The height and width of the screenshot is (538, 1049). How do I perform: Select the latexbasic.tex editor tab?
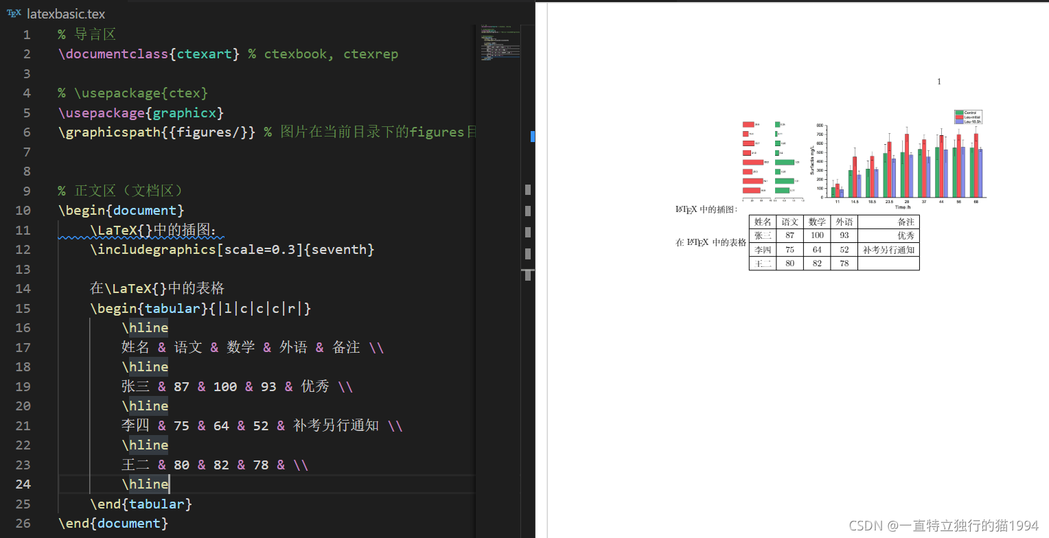coord(55,14)
